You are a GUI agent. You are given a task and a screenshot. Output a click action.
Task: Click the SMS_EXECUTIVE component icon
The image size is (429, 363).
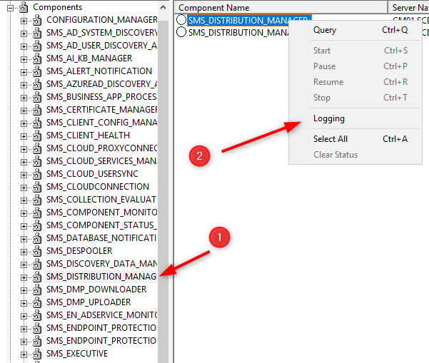(x=37, y=354)
